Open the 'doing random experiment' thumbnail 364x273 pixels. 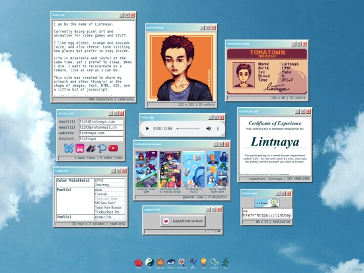218,169
